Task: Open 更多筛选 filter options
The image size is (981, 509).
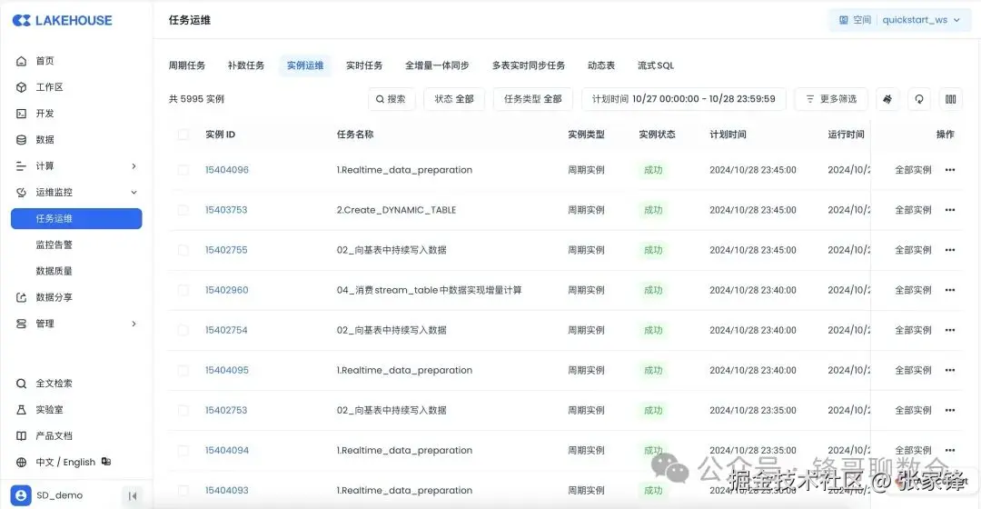Action: pos(831,99)
